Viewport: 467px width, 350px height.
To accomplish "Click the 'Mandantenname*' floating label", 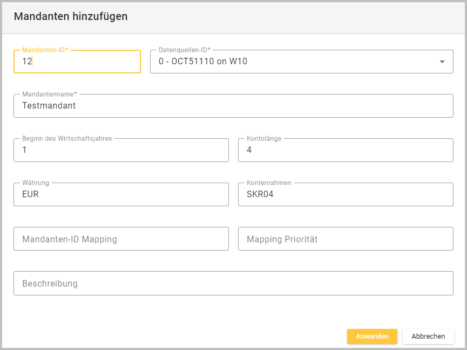I will coord(50,94).
